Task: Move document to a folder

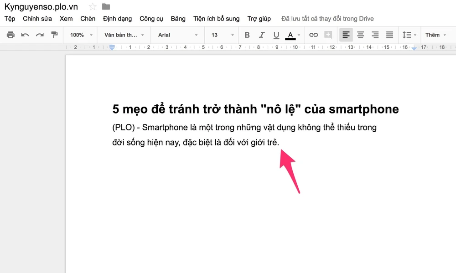Action: pyautogui.click(x=107, y=7)
